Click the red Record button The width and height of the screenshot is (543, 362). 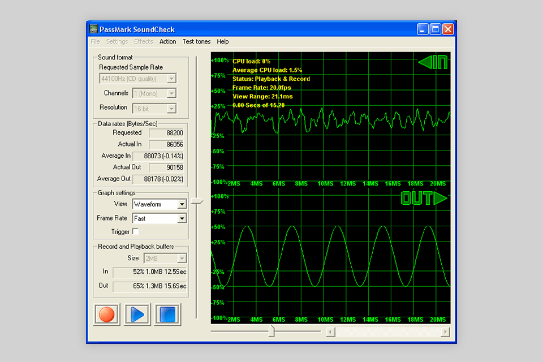107,314
